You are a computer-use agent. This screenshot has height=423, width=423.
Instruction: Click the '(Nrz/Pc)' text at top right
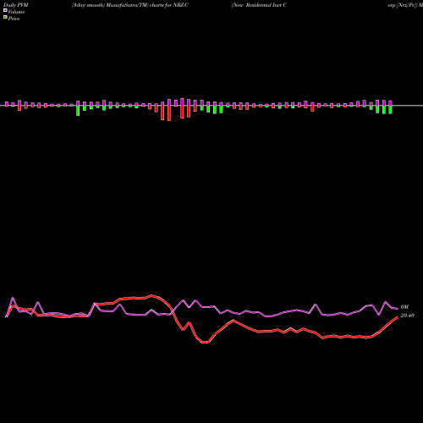tap(407, 5)
